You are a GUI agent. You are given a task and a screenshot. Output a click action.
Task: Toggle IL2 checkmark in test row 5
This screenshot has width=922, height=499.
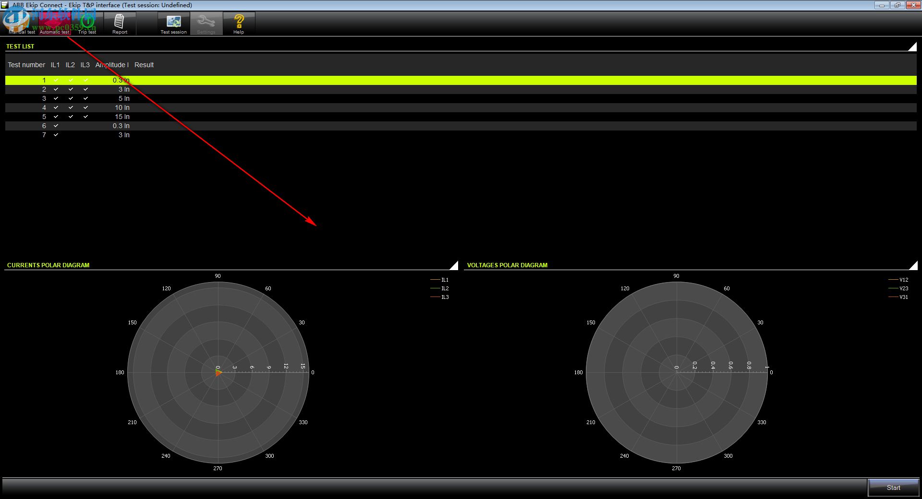71,117
